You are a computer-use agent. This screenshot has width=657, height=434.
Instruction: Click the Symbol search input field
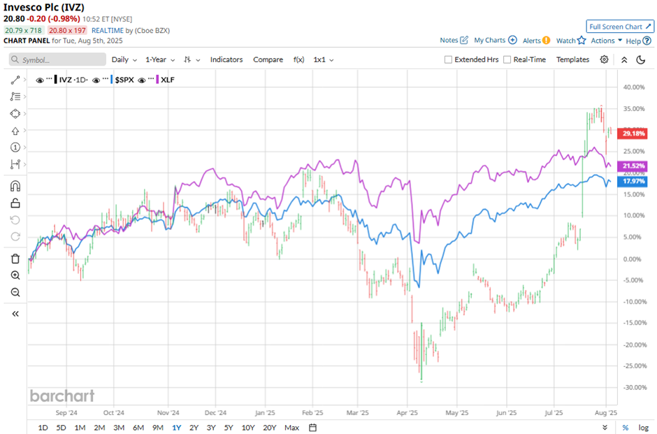point(57,59)
